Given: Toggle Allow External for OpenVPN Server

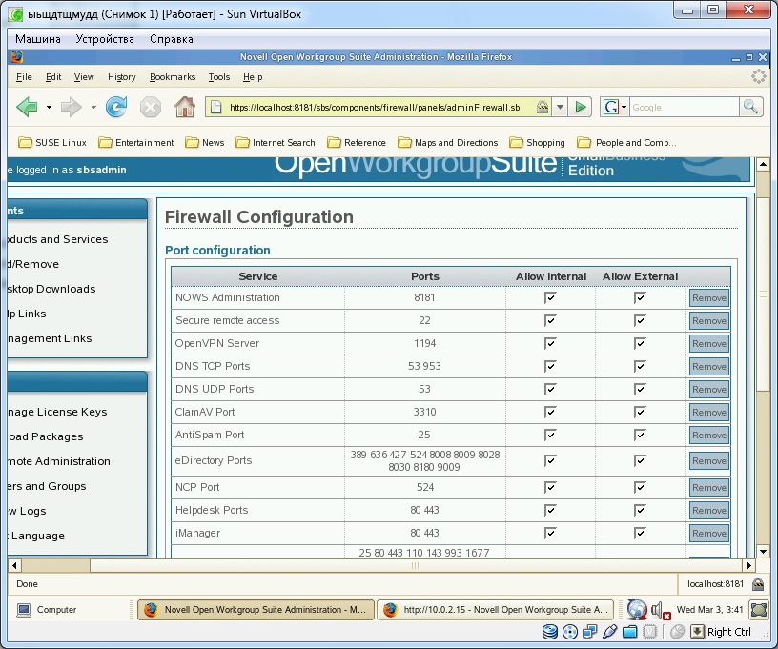Looking at the screenshot, I should (640, 343).
